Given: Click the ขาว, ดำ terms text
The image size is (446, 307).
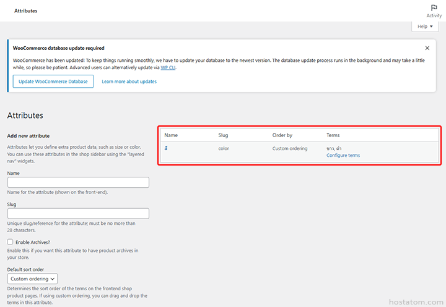Looking at the screenshot, I should 334,148.
